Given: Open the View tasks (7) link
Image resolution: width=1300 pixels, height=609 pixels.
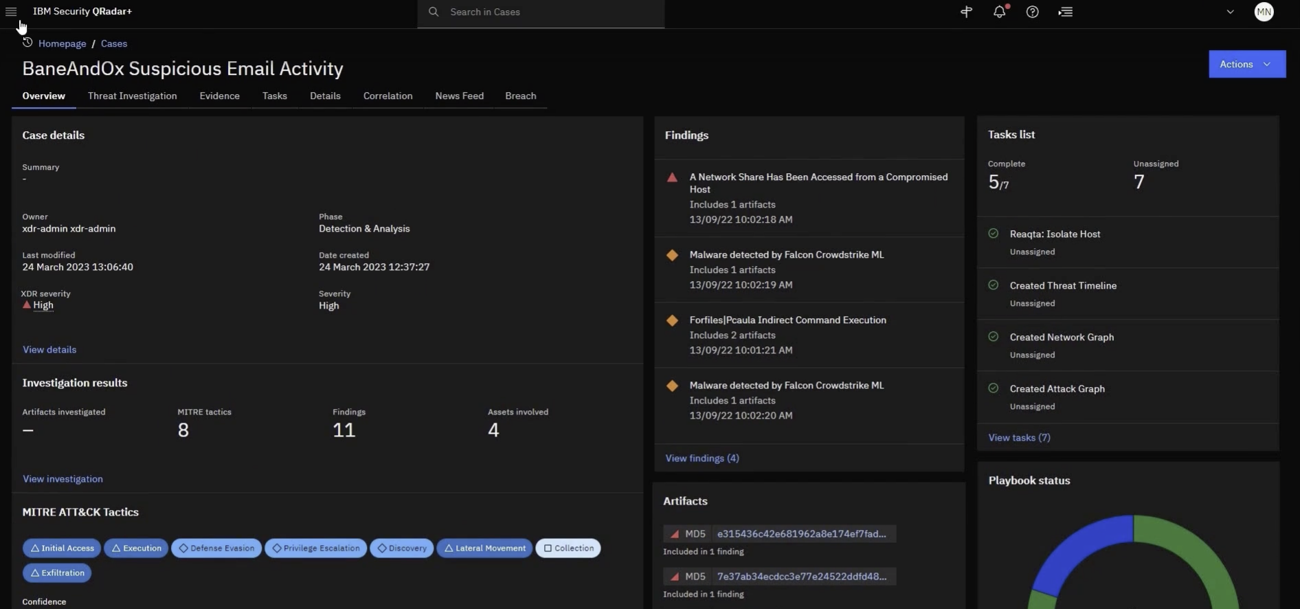Looking at the screenshot, I should 1019,437.
